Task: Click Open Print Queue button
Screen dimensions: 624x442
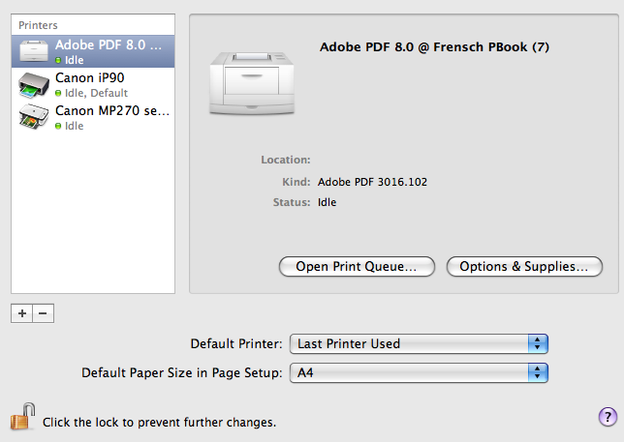Action: pos(357,267)
